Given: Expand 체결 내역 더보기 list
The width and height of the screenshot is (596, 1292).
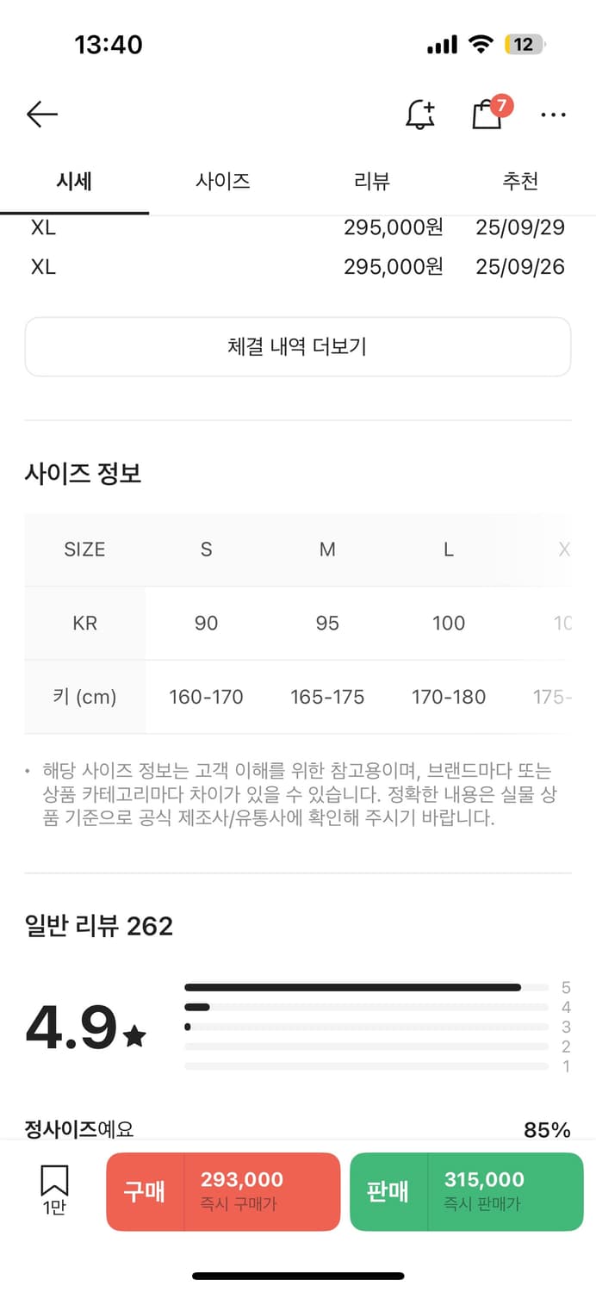Looking at the screenshot, I should (298, 347).
